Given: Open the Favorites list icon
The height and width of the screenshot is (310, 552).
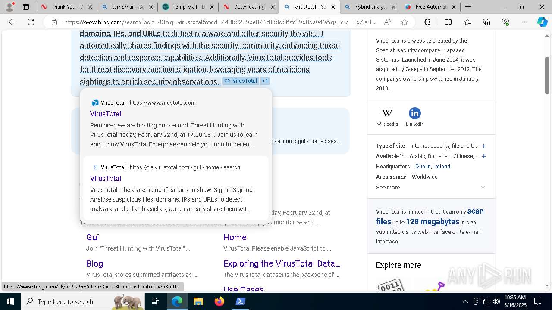Looking at the screenshot, I should click(467, 22).
